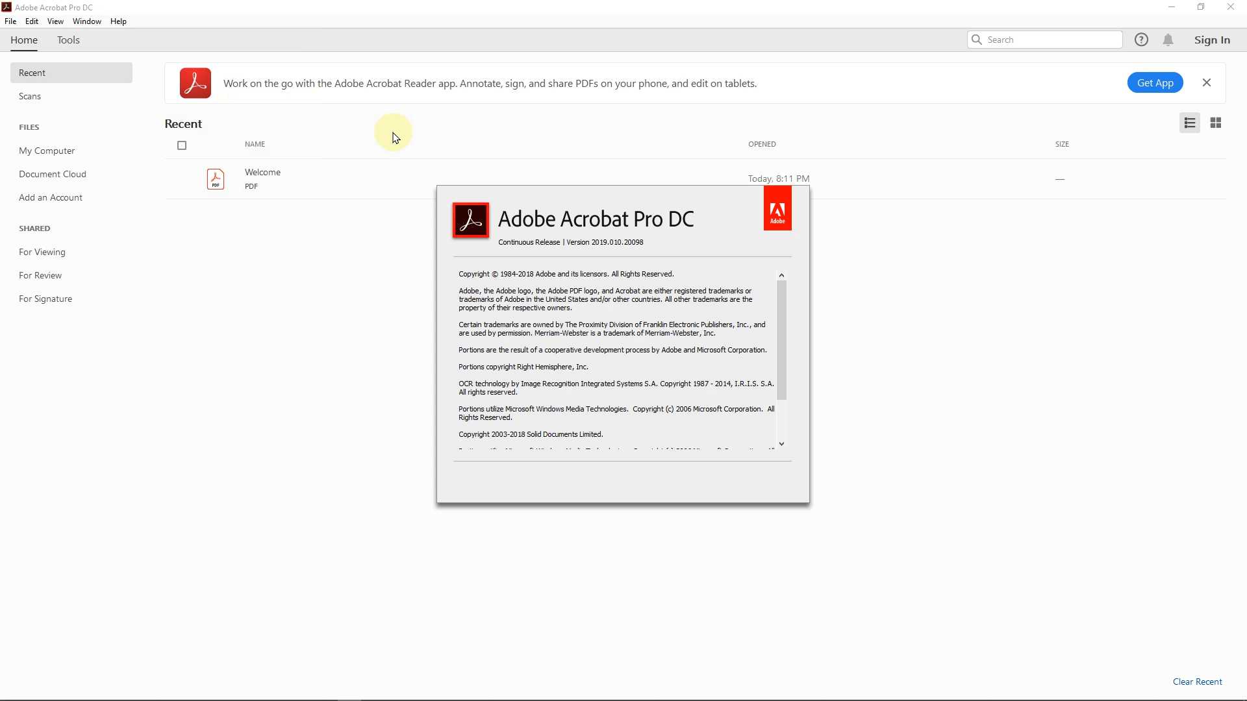Switch to the Tools tab
1247x701 pixels.
point(68,40)
